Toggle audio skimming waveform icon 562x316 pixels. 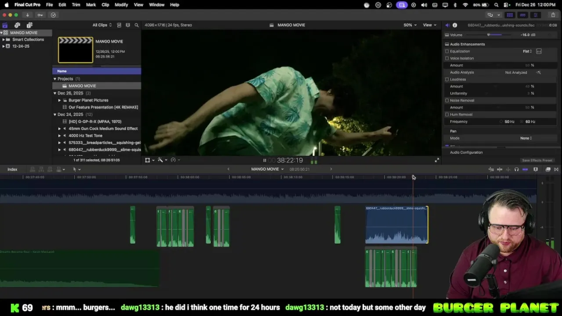tap(508, 169)
